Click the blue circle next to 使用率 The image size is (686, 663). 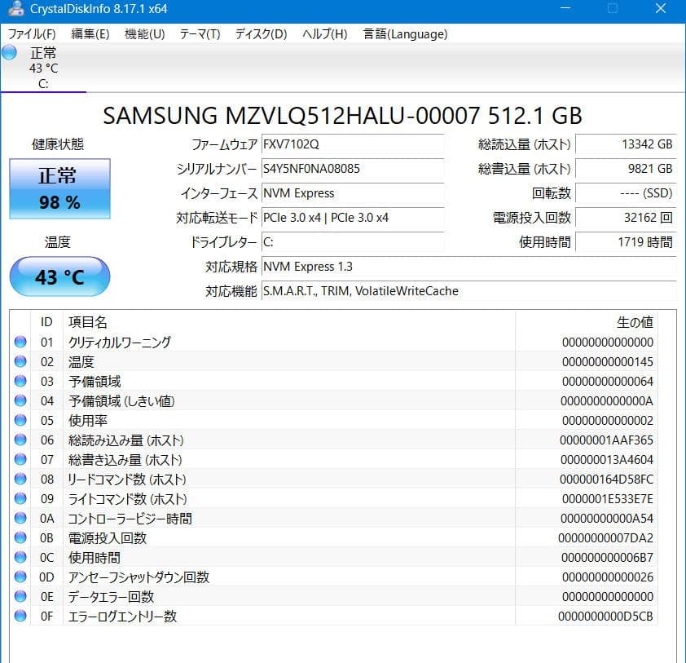click(x=20, y=420)
